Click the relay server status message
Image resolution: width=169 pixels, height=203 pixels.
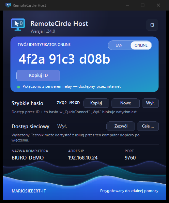tap(72, 86)
